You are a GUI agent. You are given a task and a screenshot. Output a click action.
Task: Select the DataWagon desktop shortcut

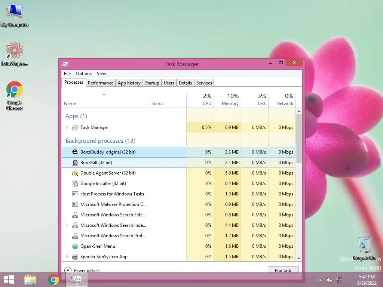pos(15,54)
